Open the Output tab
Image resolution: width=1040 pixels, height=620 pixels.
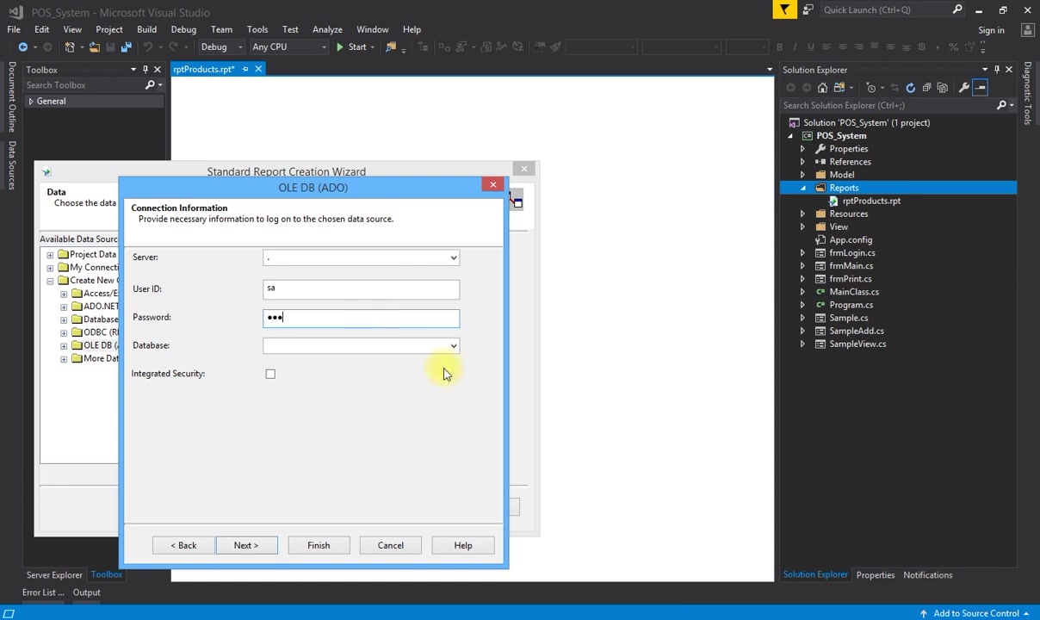coord(86,592)
